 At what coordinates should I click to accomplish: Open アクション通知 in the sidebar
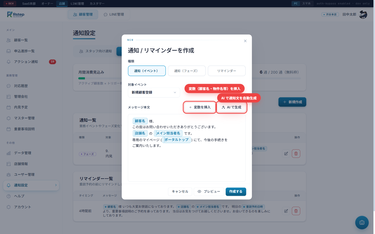(31, 62)
